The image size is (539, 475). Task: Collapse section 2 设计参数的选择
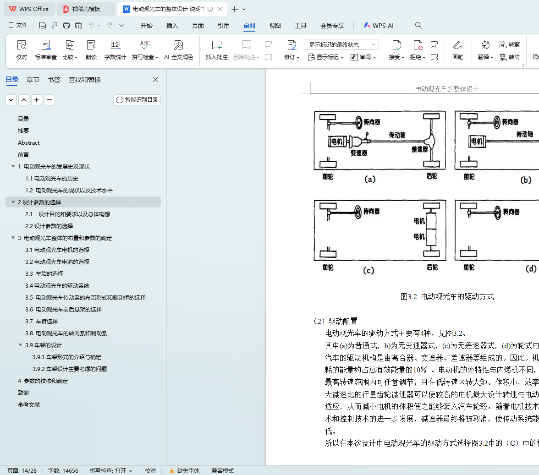tap(13, 202)
